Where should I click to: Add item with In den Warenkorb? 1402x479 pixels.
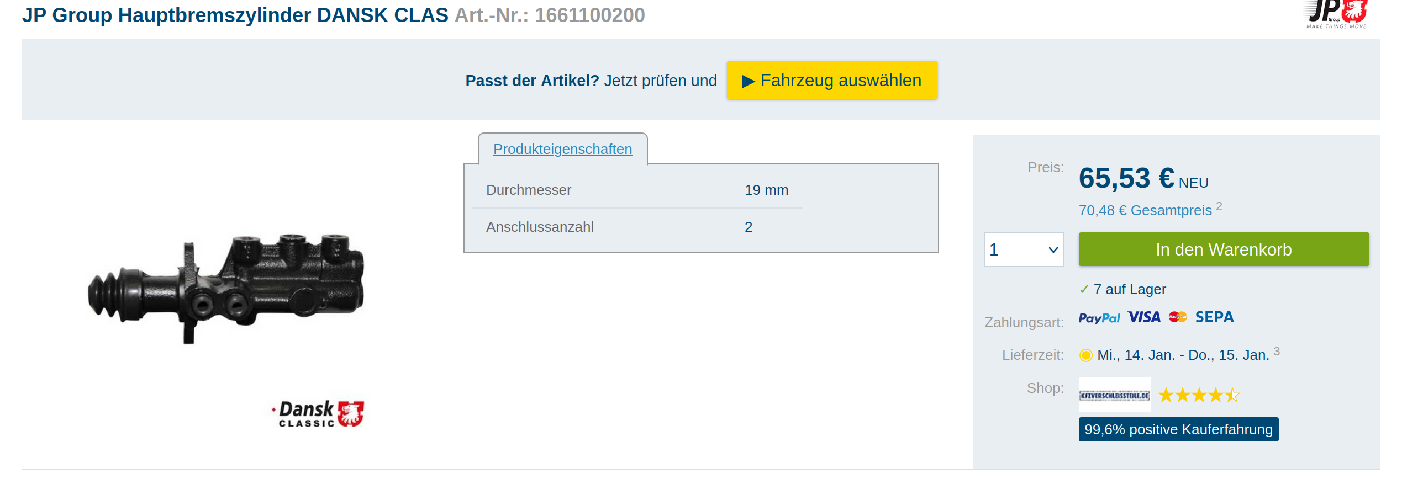[x=1223, y=250]
